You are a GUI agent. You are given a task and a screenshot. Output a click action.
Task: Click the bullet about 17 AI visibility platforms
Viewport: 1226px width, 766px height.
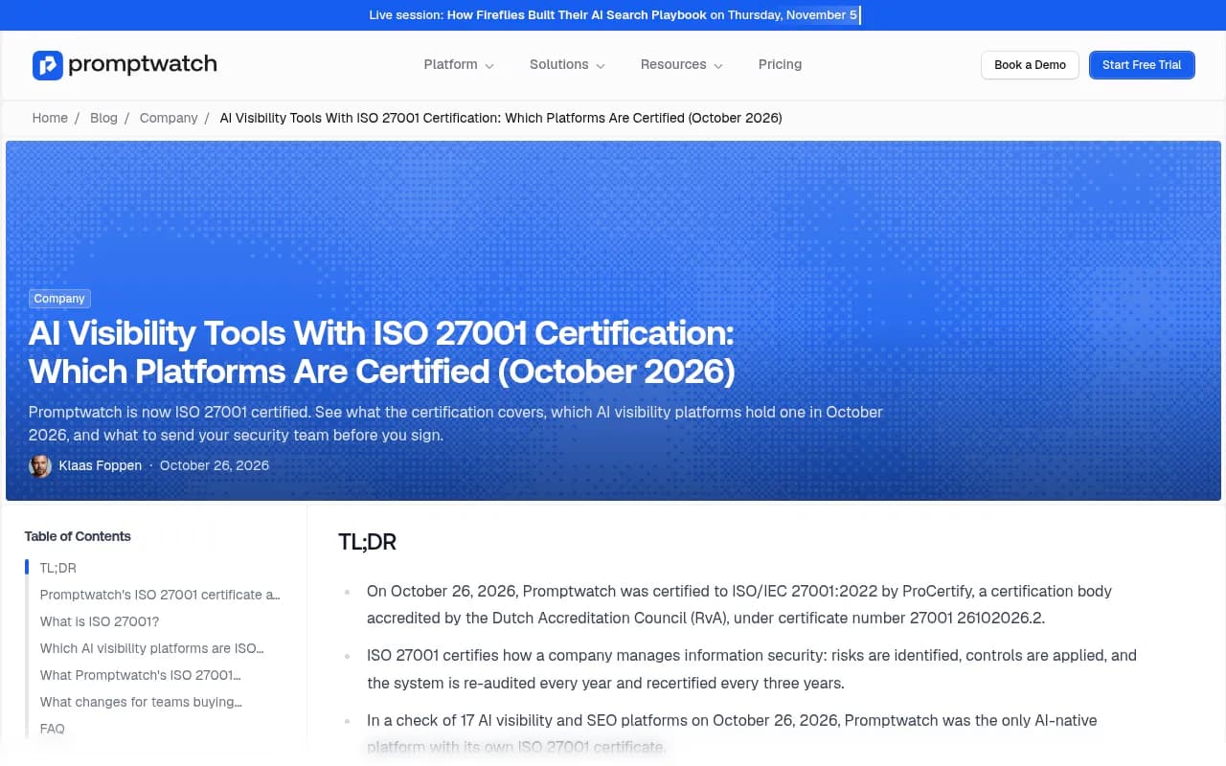[x=732, y=732]
